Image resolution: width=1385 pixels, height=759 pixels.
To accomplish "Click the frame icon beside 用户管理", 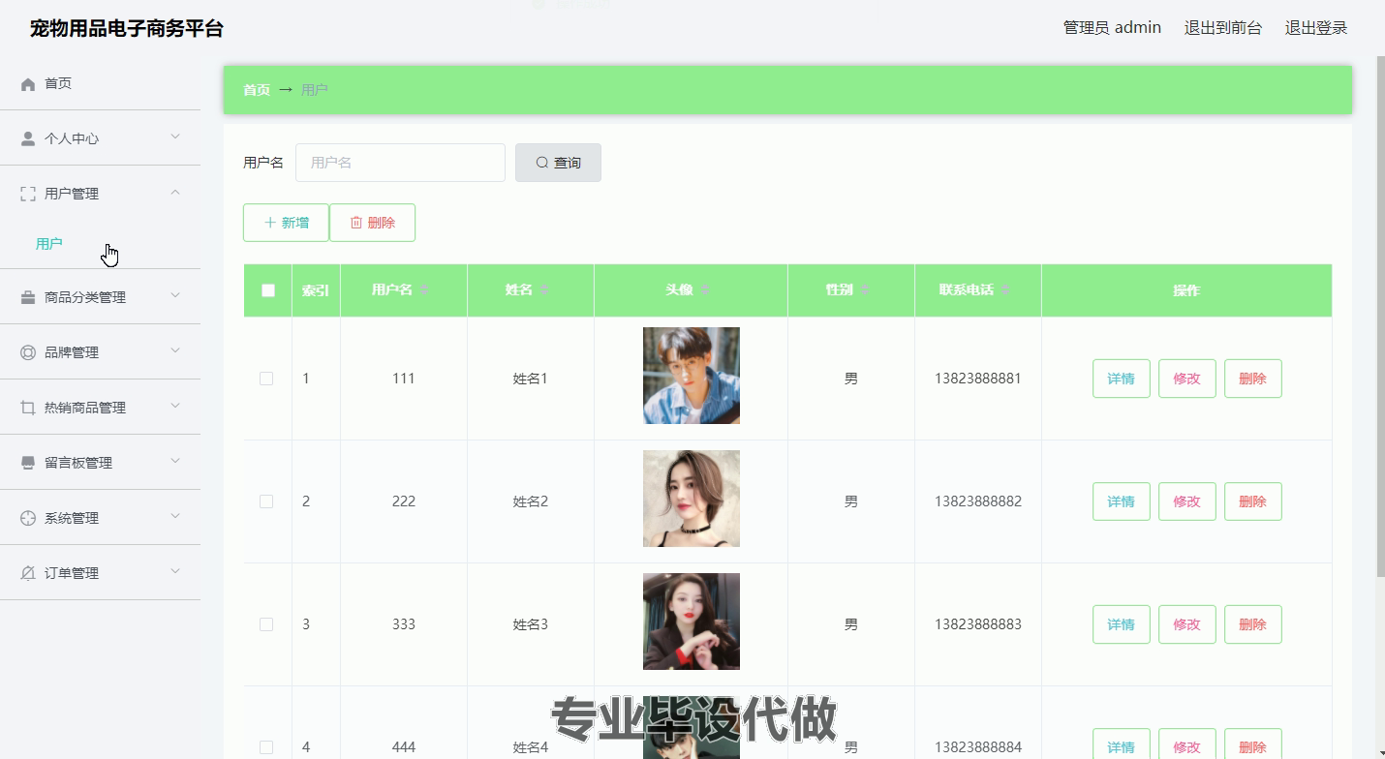I will point(28,195).
